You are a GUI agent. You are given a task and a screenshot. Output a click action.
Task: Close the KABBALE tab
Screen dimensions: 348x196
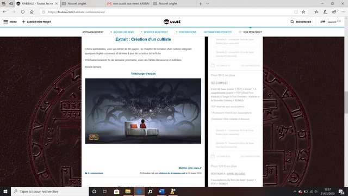[x=57, y=4]
